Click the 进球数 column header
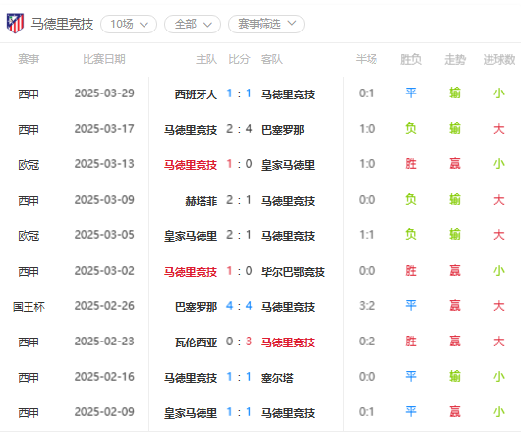This screenshot has height=435, width=521. (x=499, y=59)
